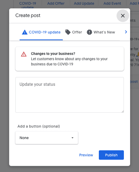Click the red alert triangle icon
139x172 pixels.
click(x=24, y=54)
